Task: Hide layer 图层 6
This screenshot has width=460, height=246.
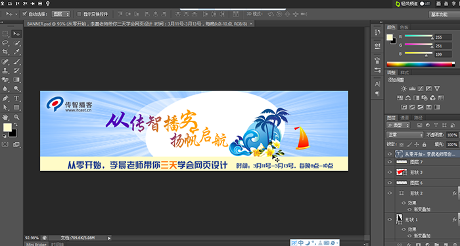Action: 390,183
